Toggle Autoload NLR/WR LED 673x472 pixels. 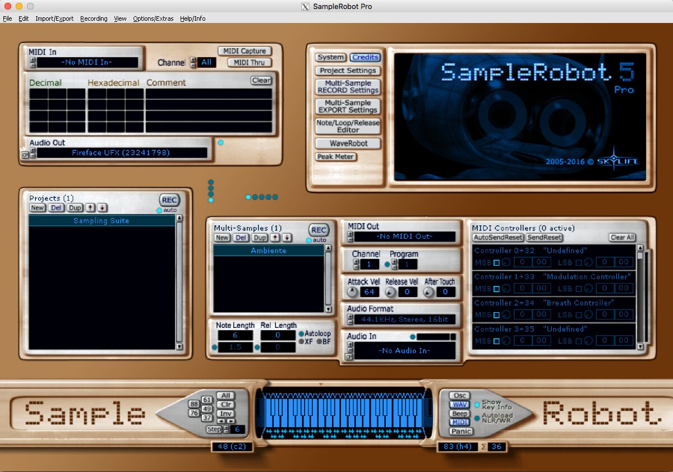coord(477,418)
